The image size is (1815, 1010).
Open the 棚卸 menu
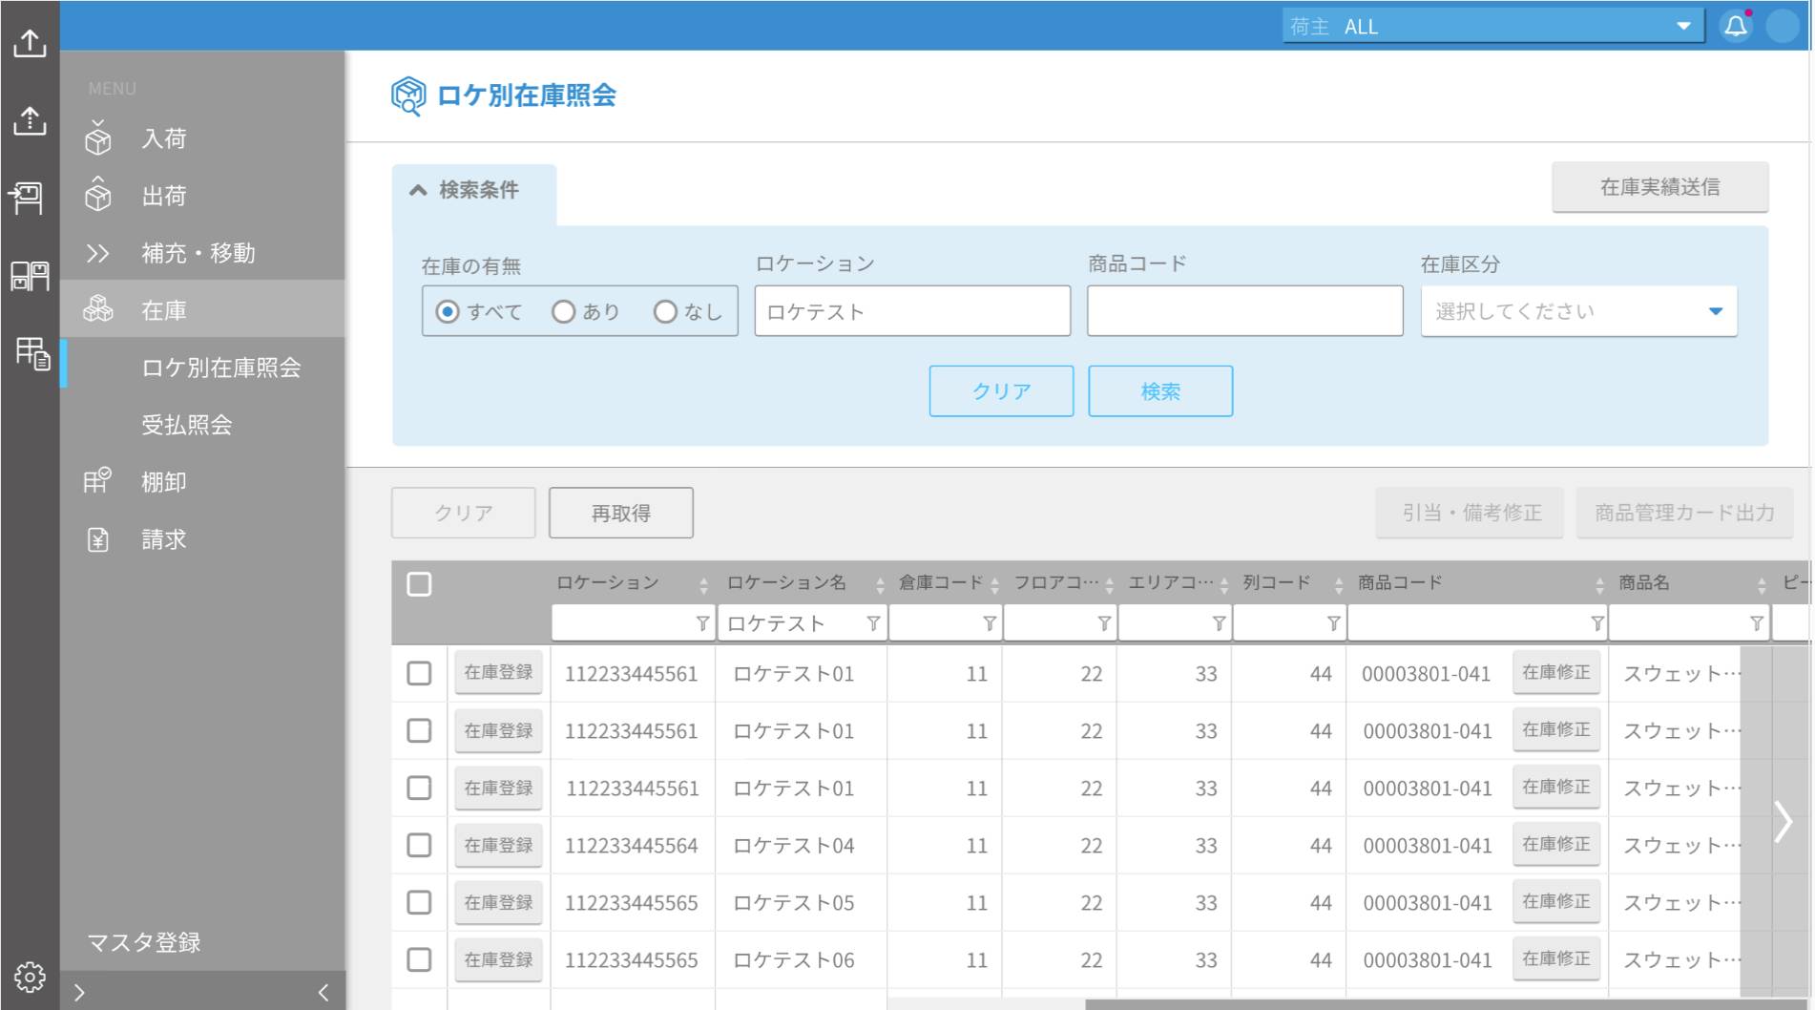pos(202,482)
